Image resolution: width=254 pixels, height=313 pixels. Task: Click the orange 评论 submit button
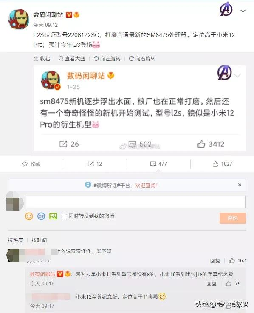coord(233,218)
